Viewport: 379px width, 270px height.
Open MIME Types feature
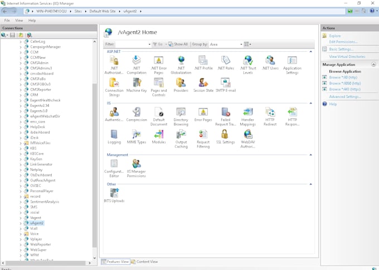pos(137,137)
